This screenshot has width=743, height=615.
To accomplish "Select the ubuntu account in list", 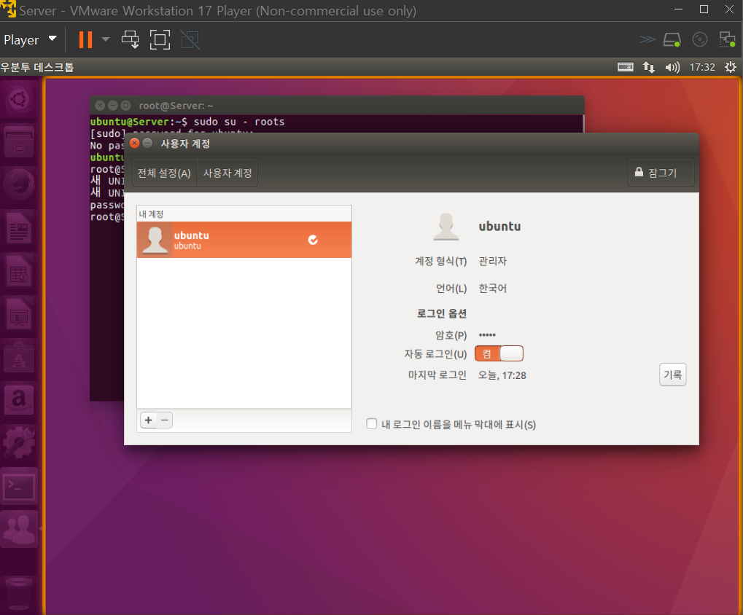I will pos(244,240).
